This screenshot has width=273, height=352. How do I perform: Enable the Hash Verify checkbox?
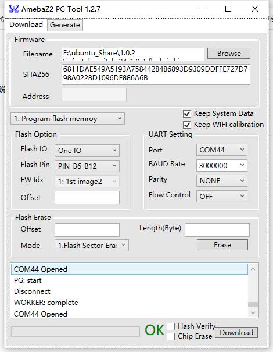pyautogui.click(x=171, y=326)
